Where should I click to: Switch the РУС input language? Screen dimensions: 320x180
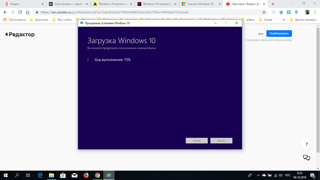click(x=288, y=175)
